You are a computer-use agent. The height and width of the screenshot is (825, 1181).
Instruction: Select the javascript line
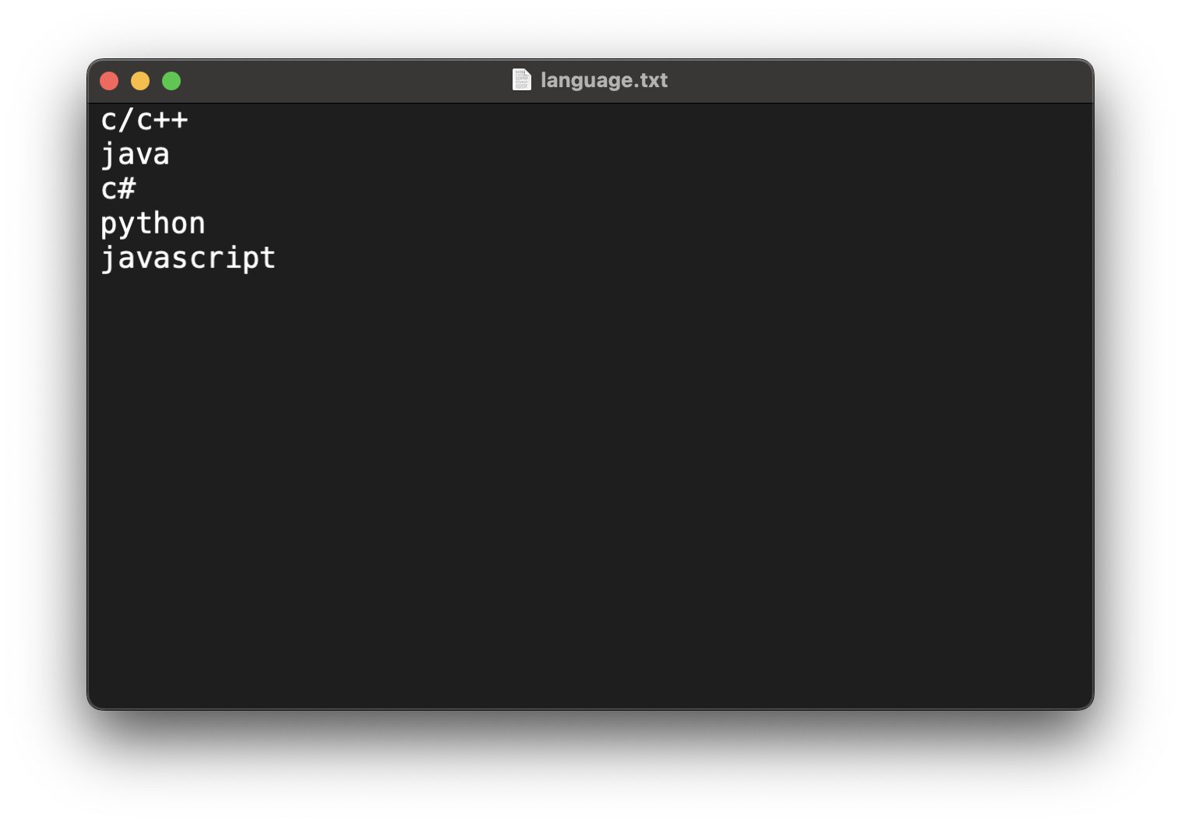coord(189,258)
